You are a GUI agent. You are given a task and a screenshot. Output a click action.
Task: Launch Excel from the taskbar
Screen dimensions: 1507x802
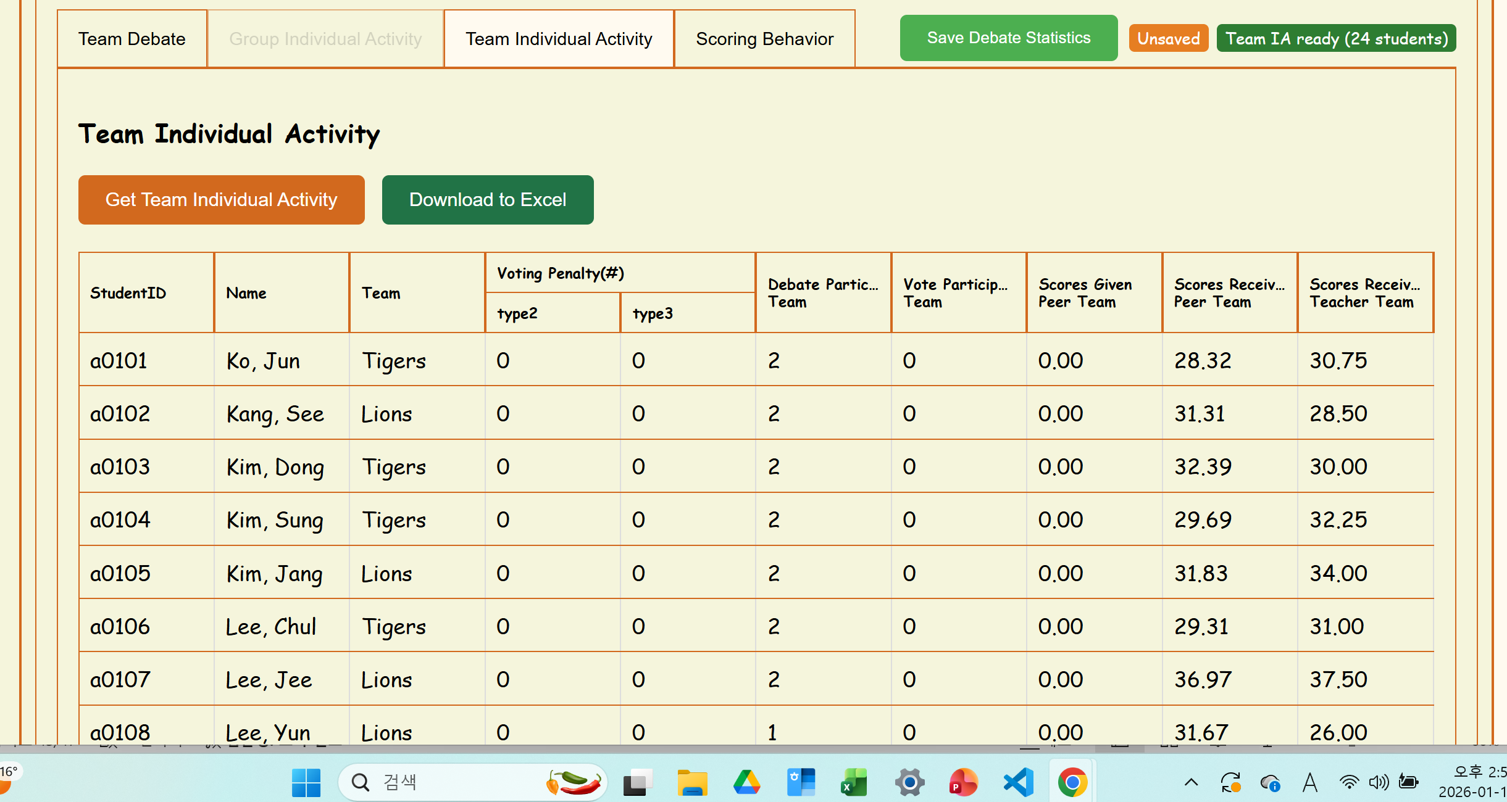(x=854, y=782)
